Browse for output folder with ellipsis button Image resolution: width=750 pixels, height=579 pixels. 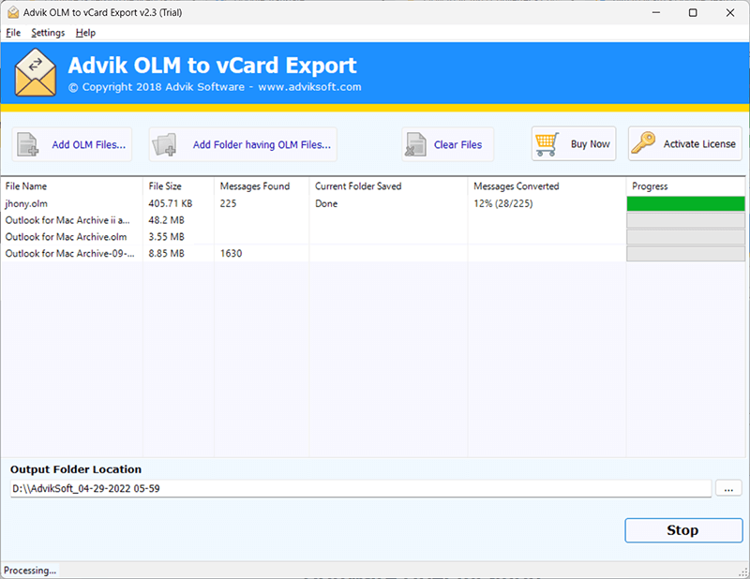tap(728, 489)
